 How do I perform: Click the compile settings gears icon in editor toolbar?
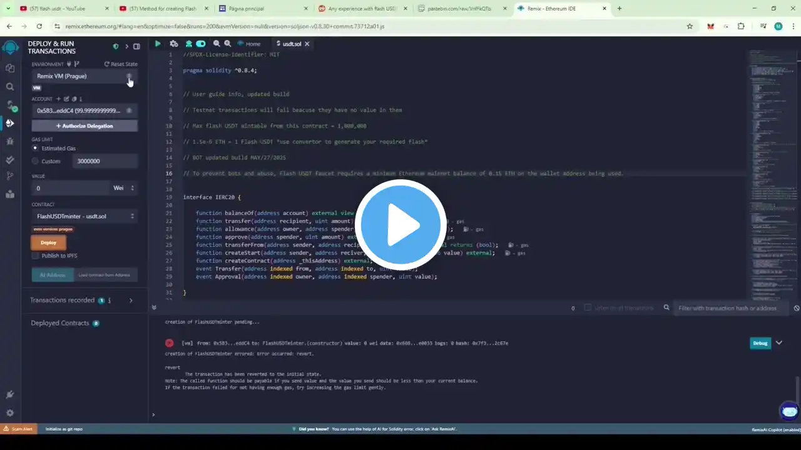click(174, 44)
